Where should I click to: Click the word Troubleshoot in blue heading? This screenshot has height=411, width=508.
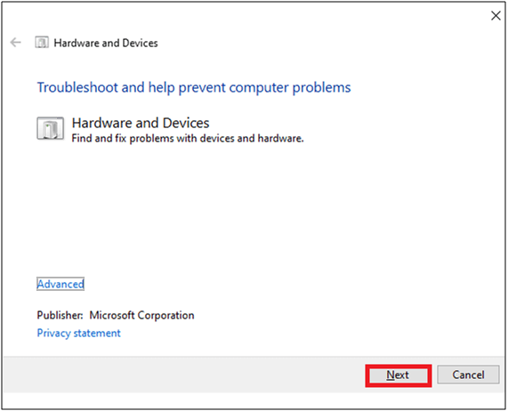77,88
